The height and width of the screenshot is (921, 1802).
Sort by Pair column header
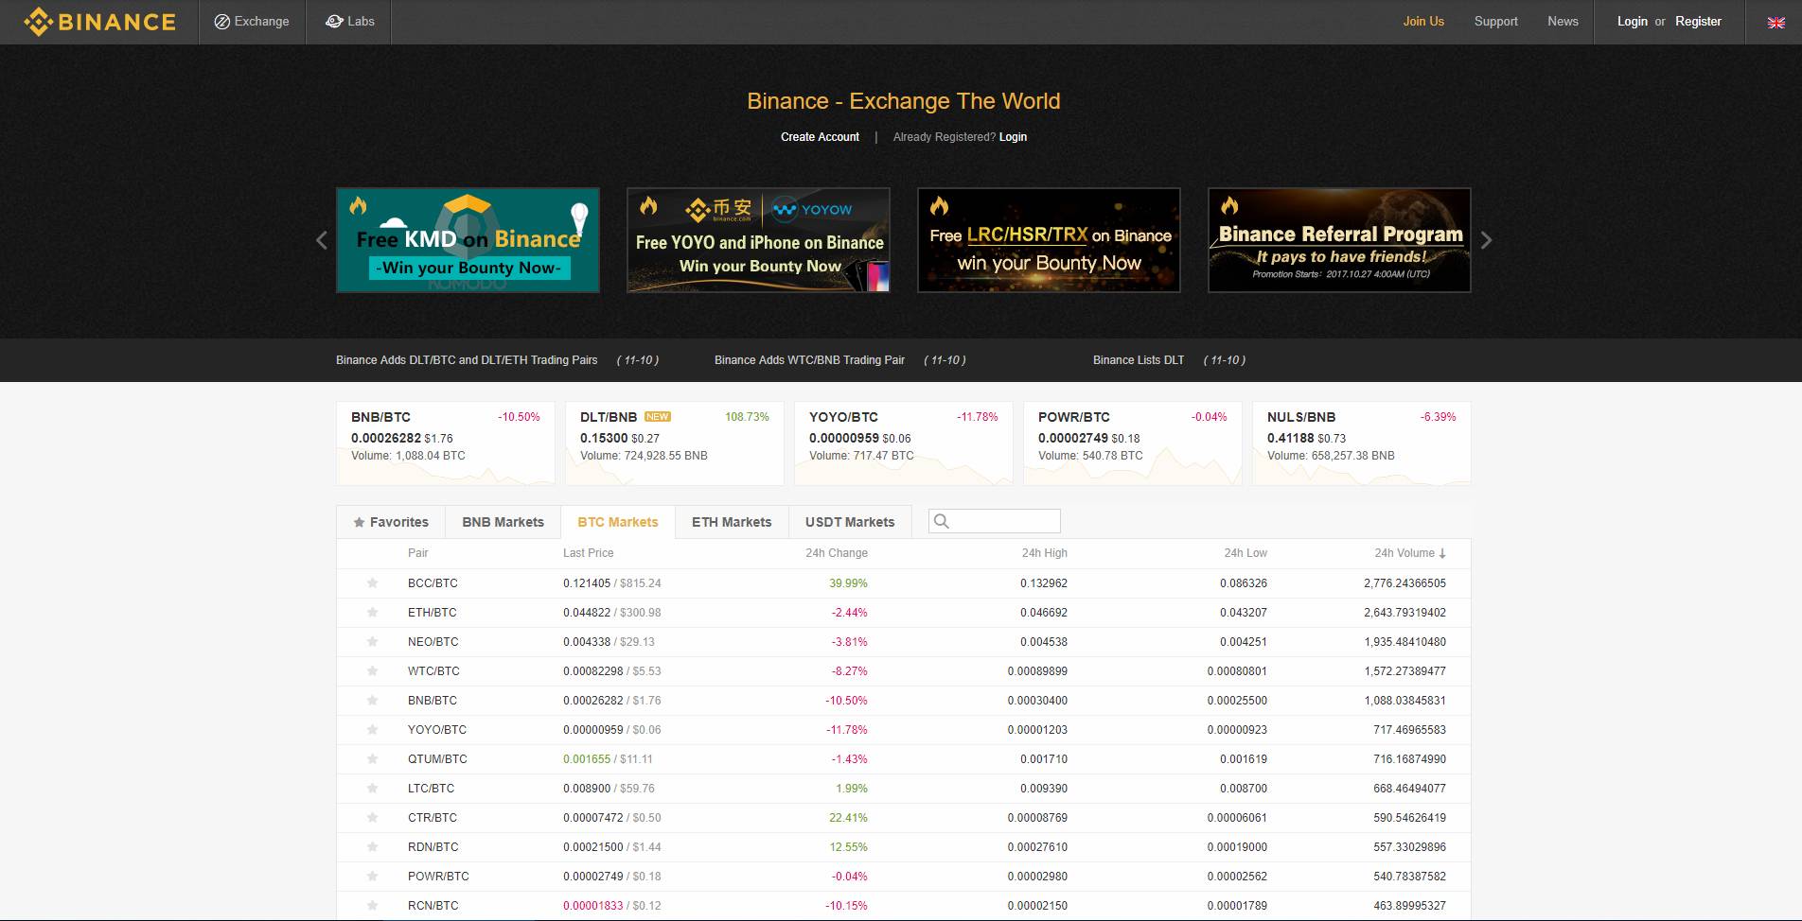pyautogui.click(x=417, y=553)
